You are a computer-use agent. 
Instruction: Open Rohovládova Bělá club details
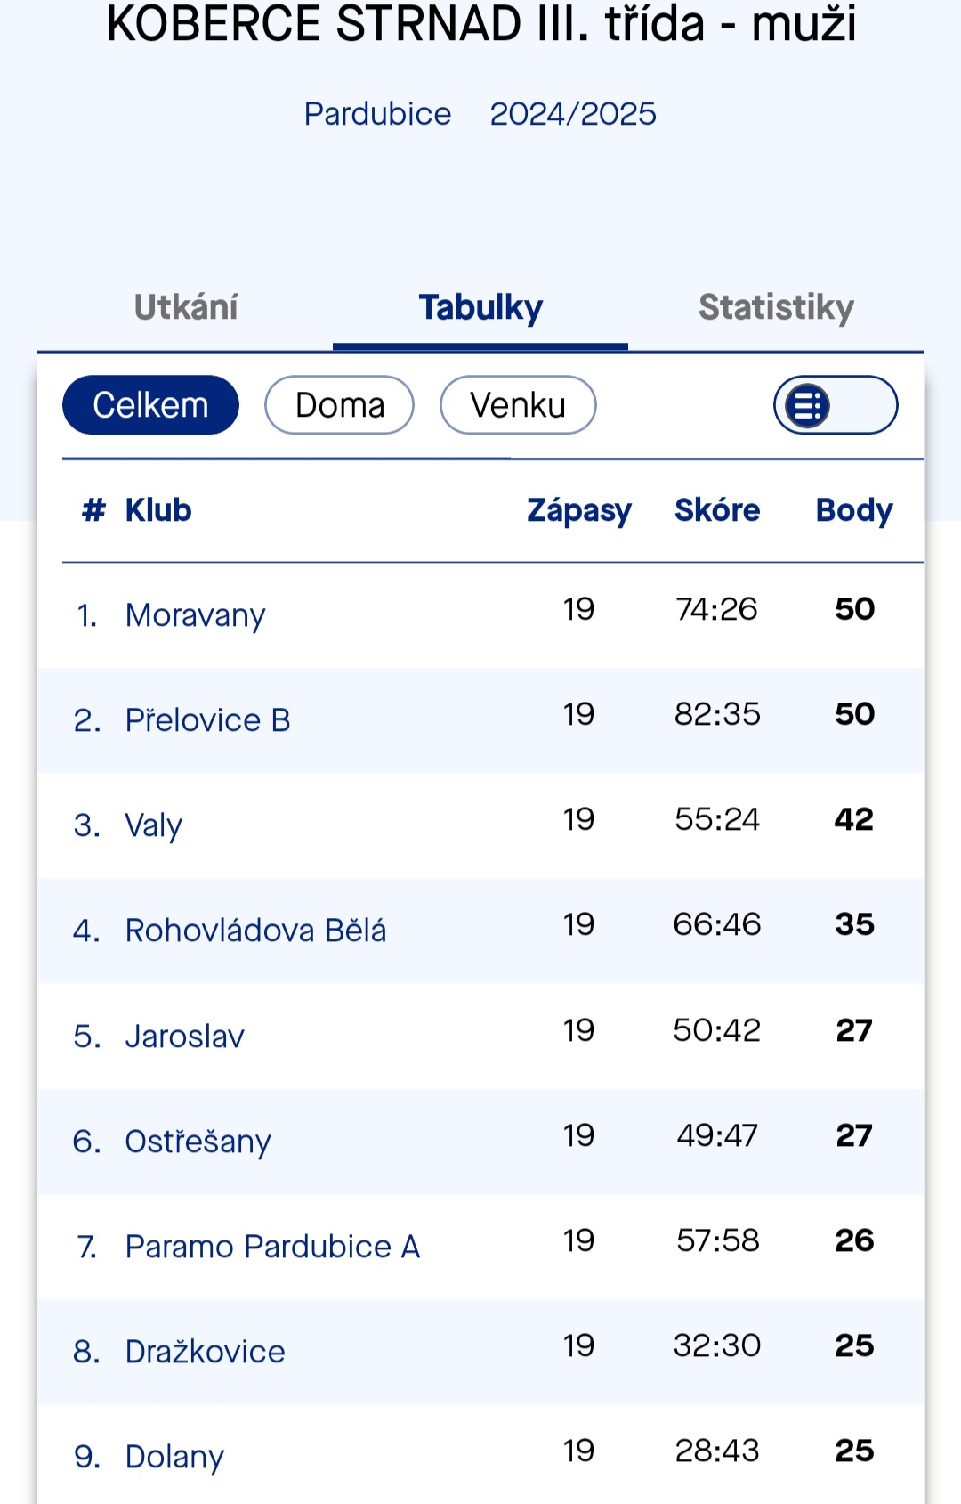[x=255, y=931]
